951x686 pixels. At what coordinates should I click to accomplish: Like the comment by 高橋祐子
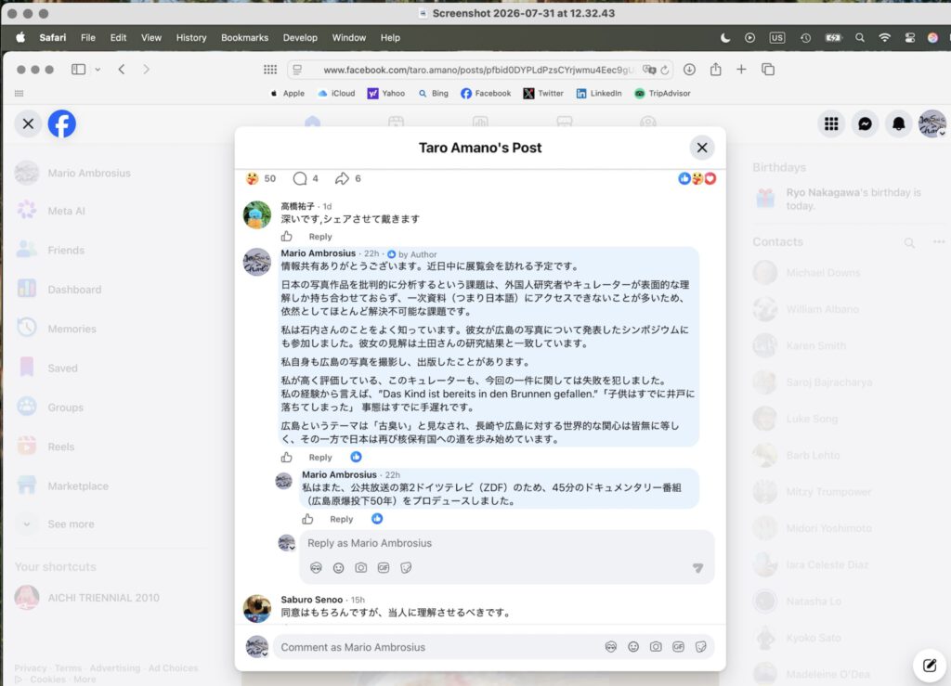point(286,237)
